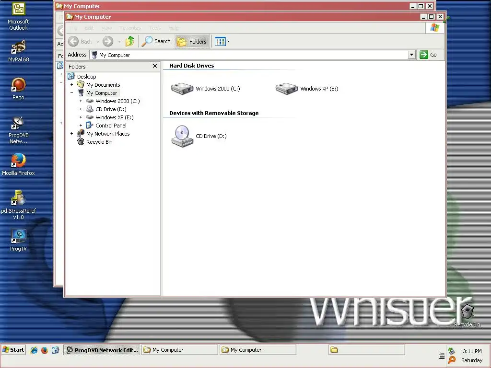
Task: Select Control Panel in folder tree
Action: click(111, 126)
